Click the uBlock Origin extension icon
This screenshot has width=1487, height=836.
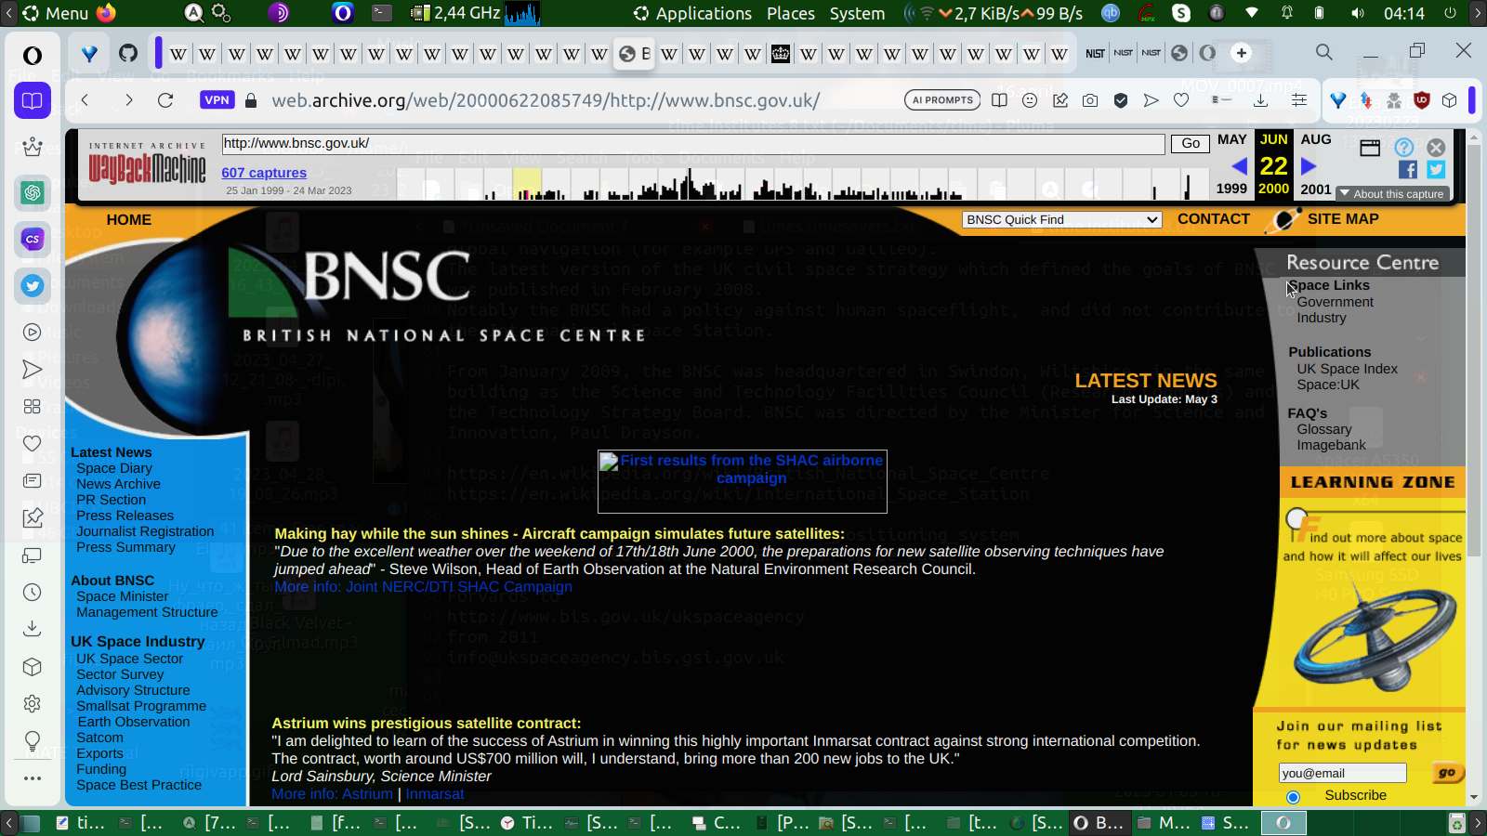click(x=1422, y=100)
